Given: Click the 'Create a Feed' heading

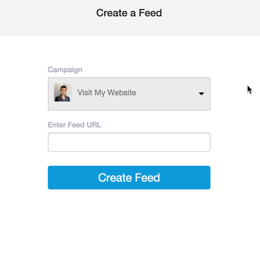Looking at the screenshot, I should [x=129, y=13].
